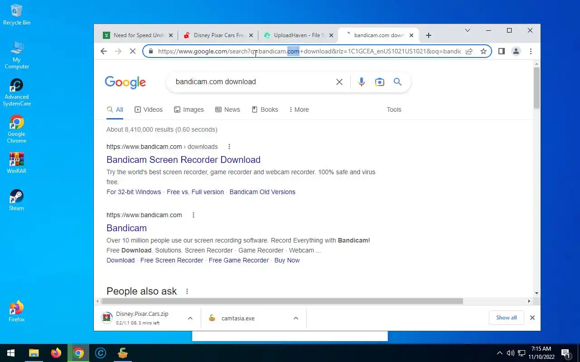
Task: Open Chrome profile avatar
Action: click(516, 51)
